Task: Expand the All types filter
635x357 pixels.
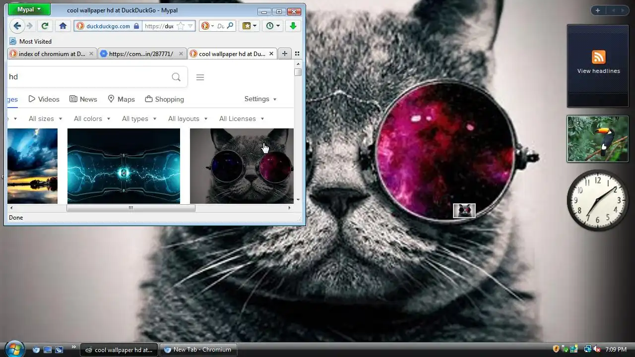Action: point(139,119)
